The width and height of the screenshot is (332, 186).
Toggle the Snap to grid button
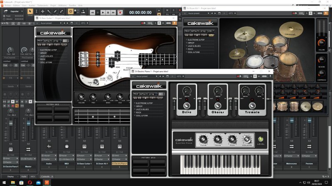tap(71, 12)
